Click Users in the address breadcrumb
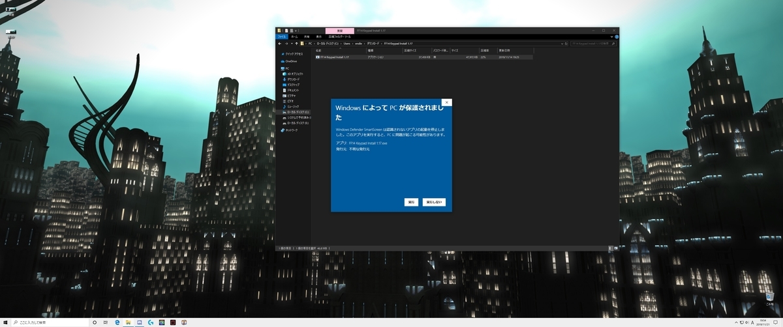 click(x=346, y=44)
